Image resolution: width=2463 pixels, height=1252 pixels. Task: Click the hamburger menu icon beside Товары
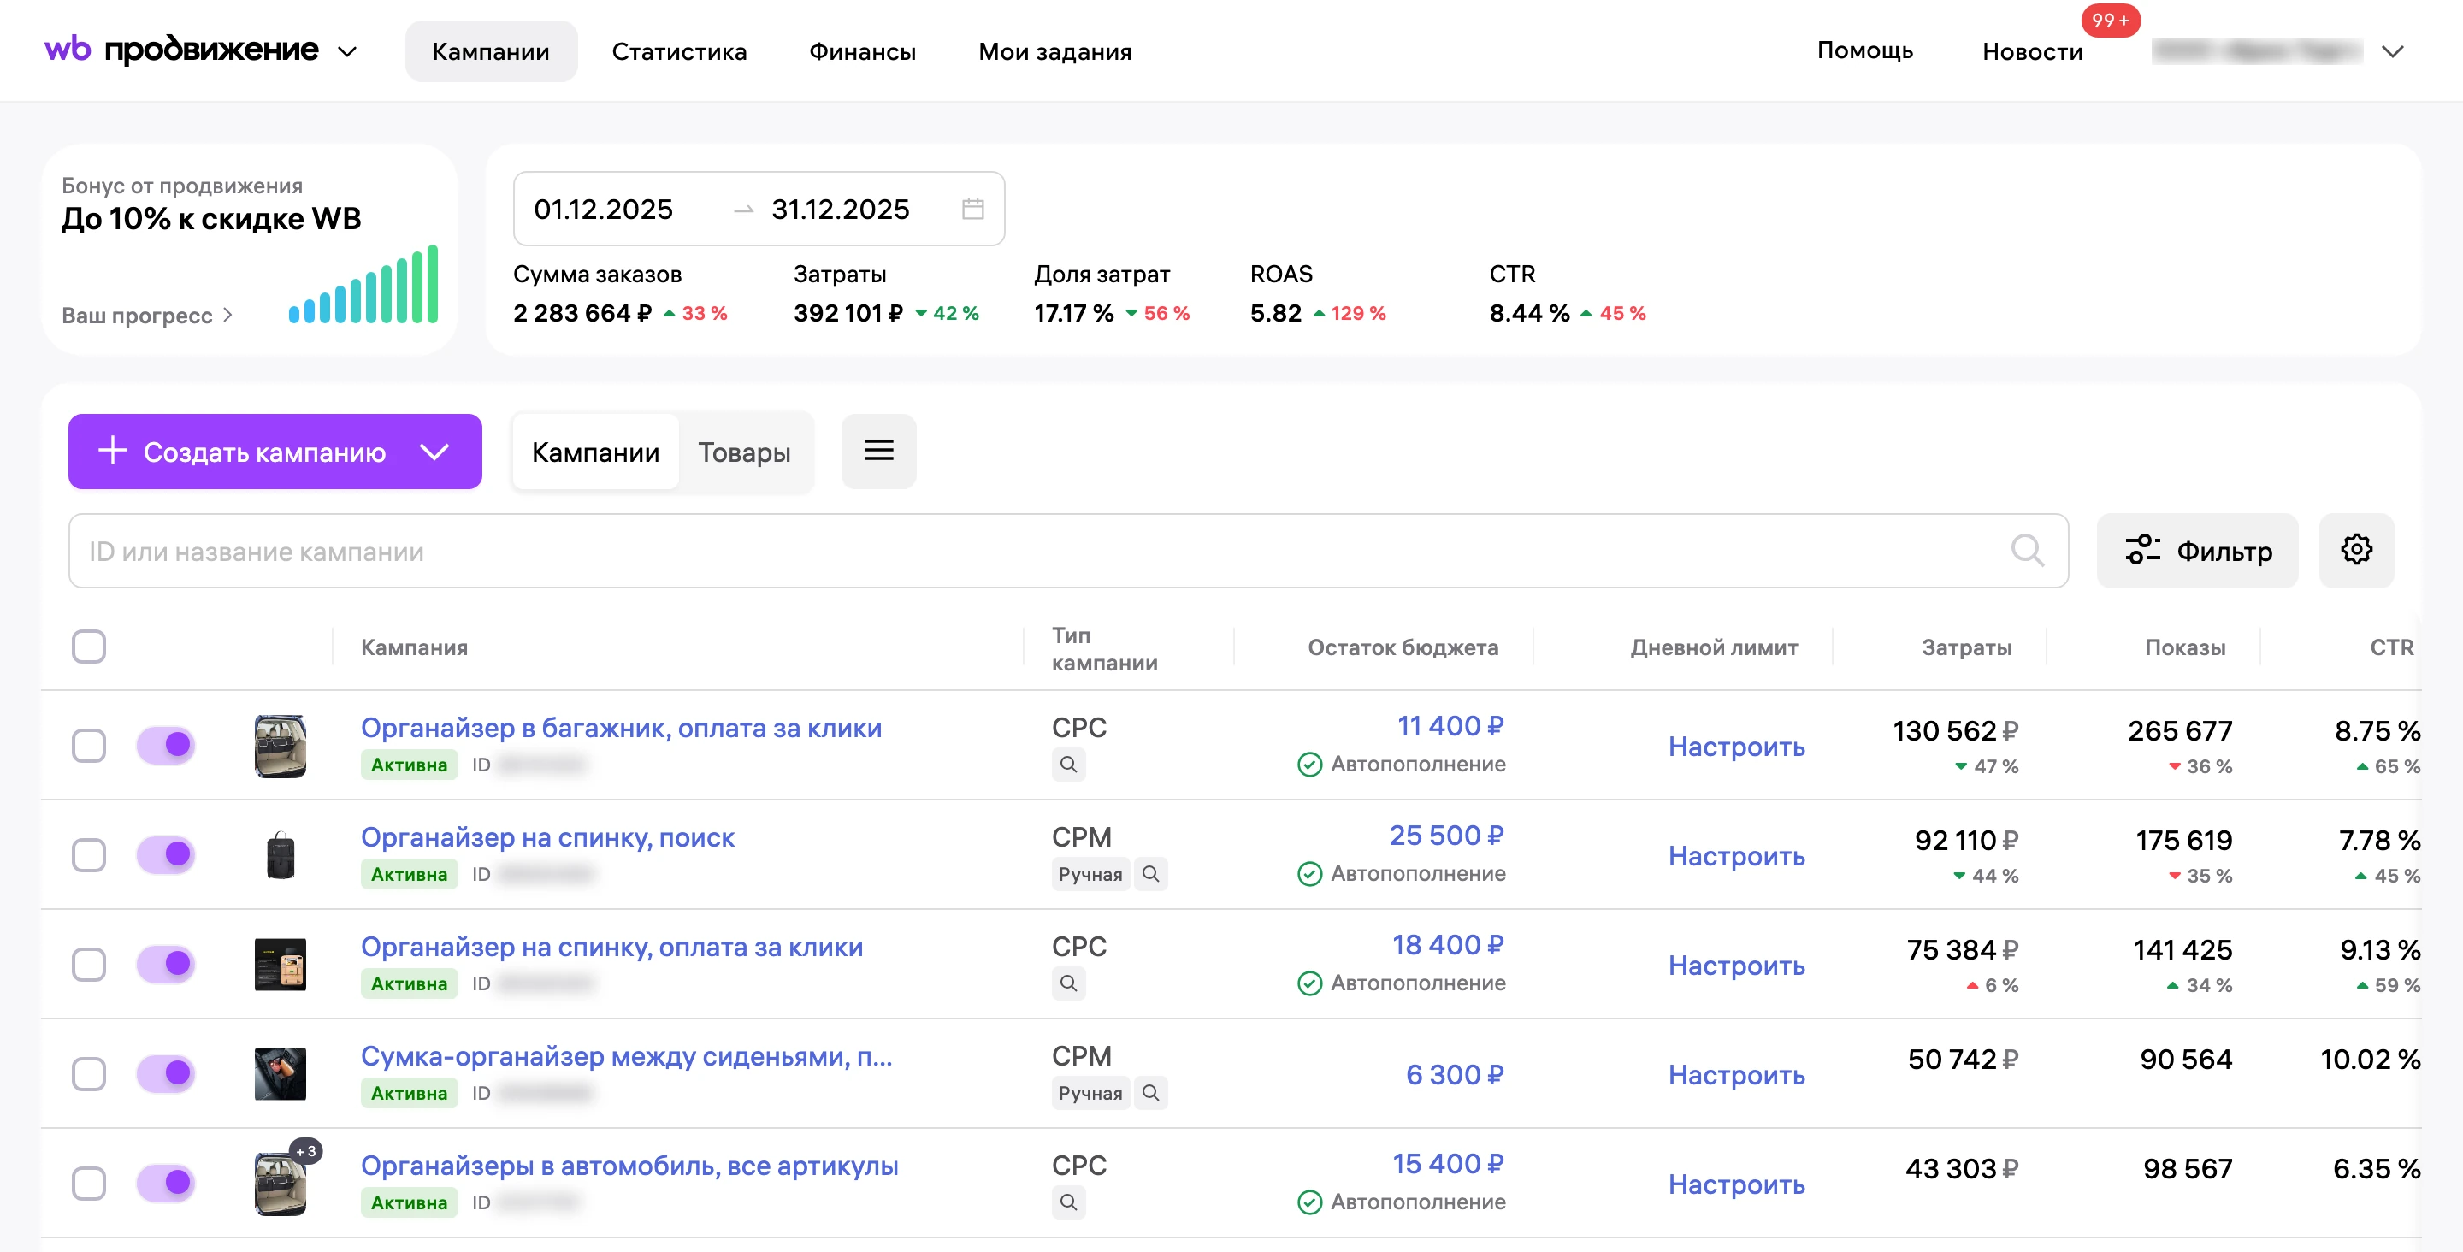(x=878, y=451)
